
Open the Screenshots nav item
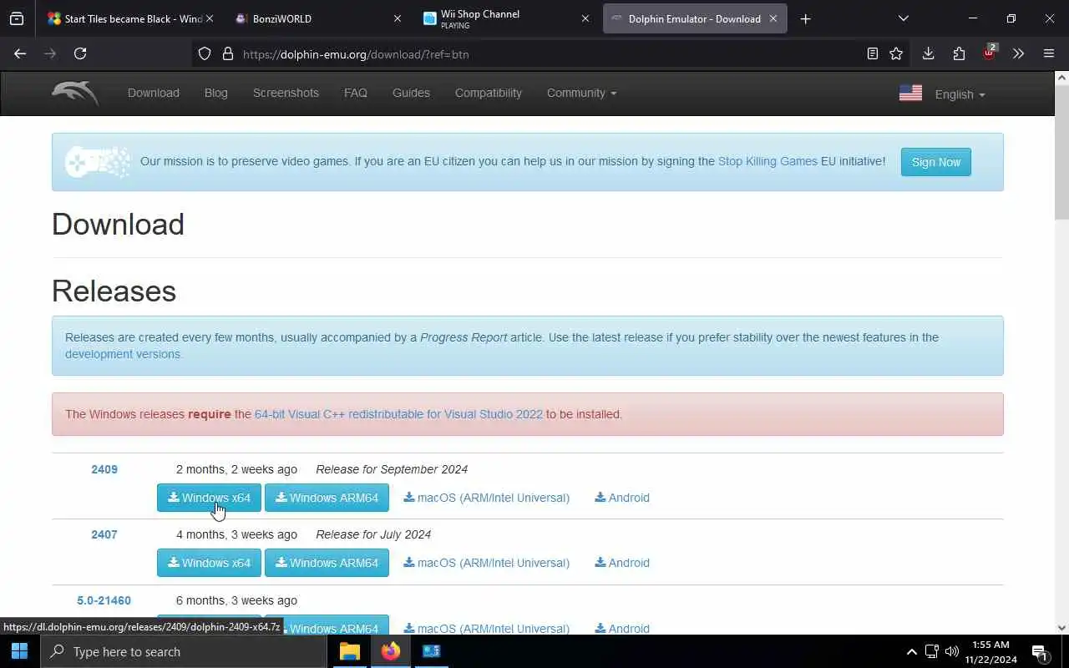click(286, 93)
